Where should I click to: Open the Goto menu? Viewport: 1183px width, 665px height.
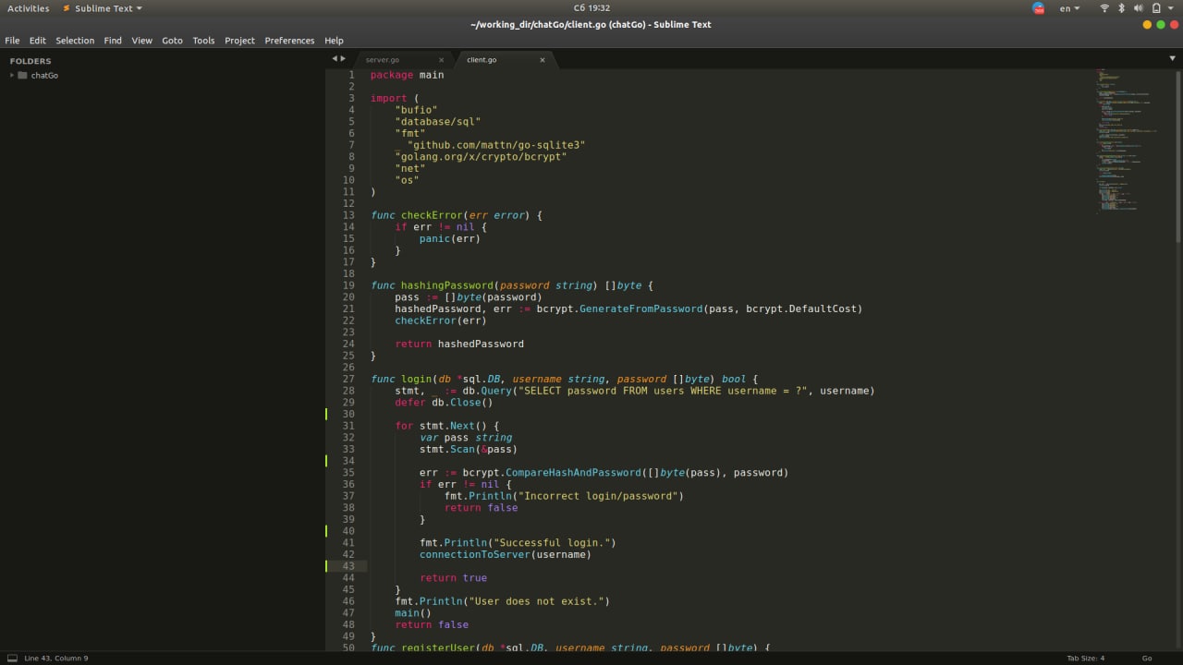point(172,41)
